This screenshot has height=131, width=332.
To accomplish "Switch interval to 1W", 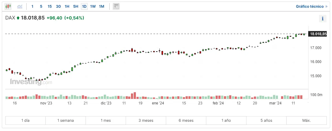I will 93,6.
